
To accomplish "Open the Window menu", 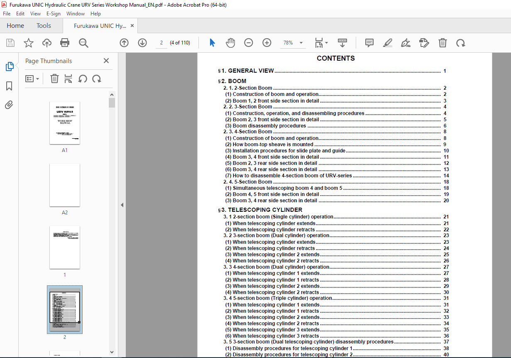I will 76,14.
